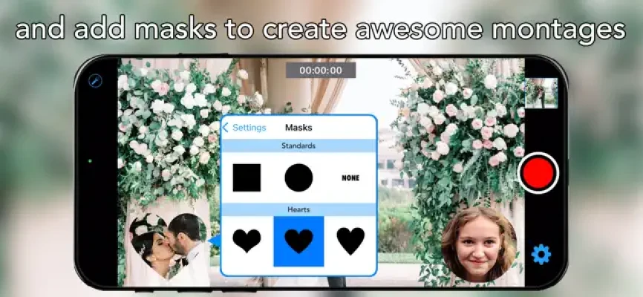
Task: Set mask to NONE
Action: [350, 178]
